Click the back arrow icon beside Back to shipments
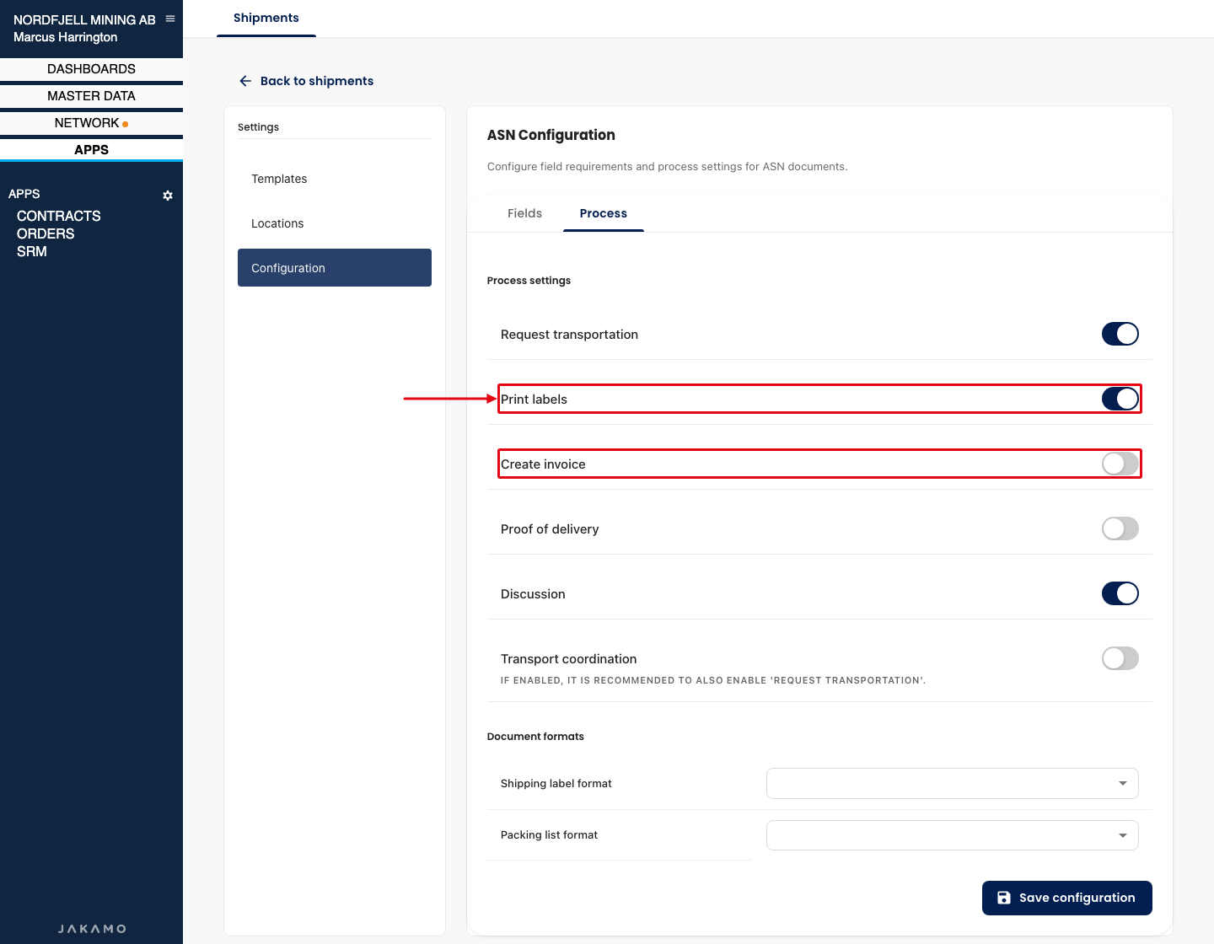This screenshot has width=1214, height=944. coord(245,81)
